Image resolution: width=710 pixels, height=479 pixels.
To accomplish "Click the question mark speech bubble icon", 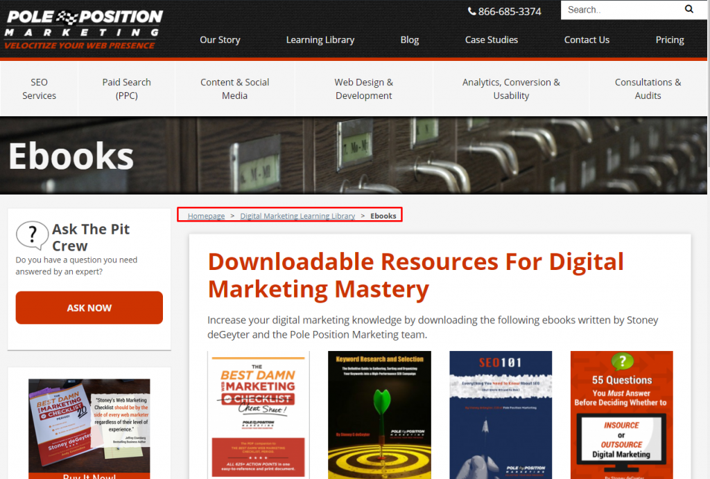I will [x=32, y=235].
